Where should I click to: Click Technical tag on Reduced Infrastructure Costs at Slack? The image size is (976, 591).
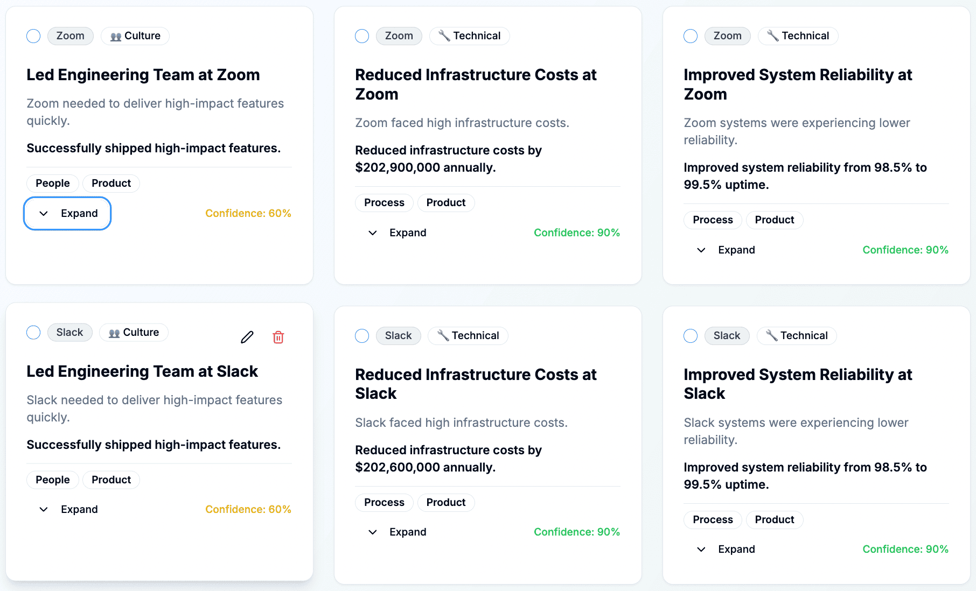(x=468, y=336)
